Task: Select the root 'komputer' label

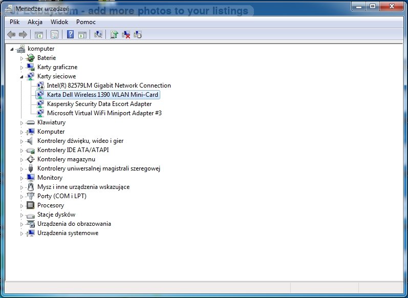Action: click(x=41, y=49)
